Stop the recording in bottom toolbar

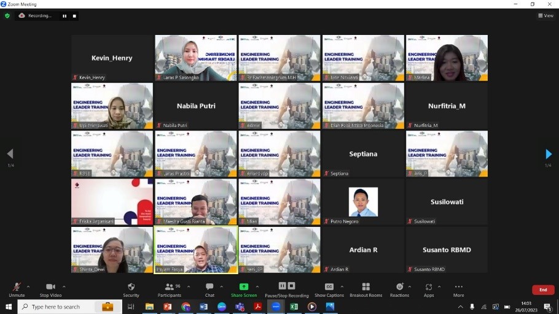point(291,286)
